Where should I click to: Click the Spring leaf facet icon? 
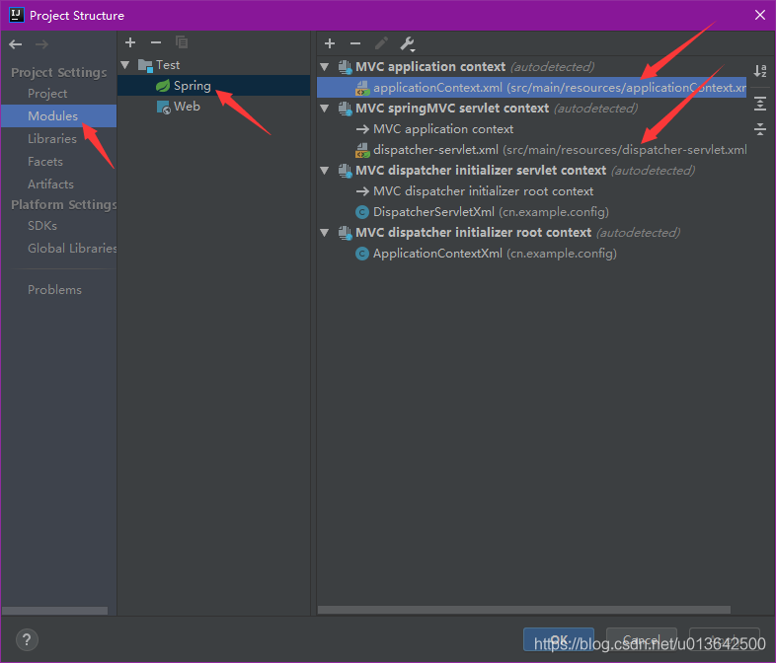[x=163, y=86]
